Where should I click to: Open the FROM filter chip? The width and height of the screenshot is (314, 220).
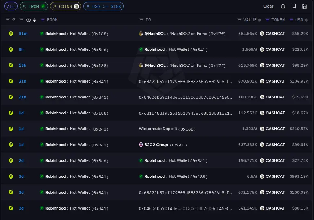(x=34, y=6)
